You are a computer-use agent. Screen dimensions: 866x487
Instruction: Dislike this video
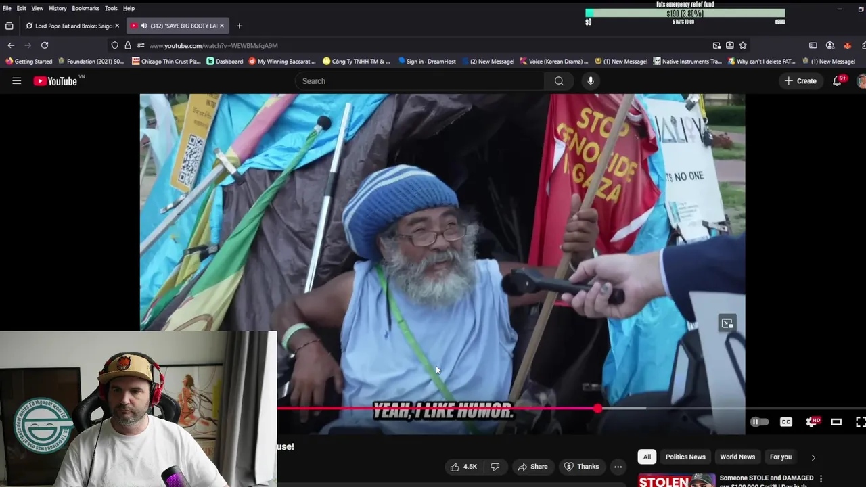click(x=495, y=467)
